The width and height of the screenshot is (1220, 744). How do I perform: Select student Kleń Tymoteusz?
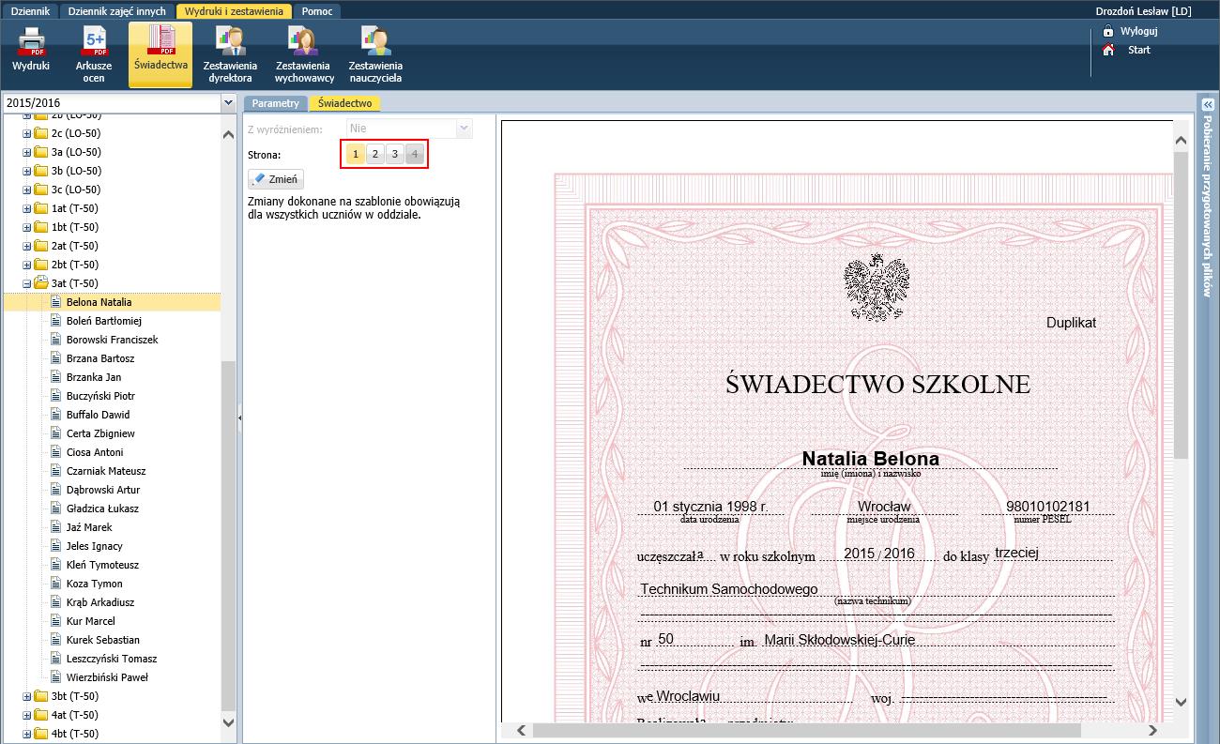pos(102,565)
